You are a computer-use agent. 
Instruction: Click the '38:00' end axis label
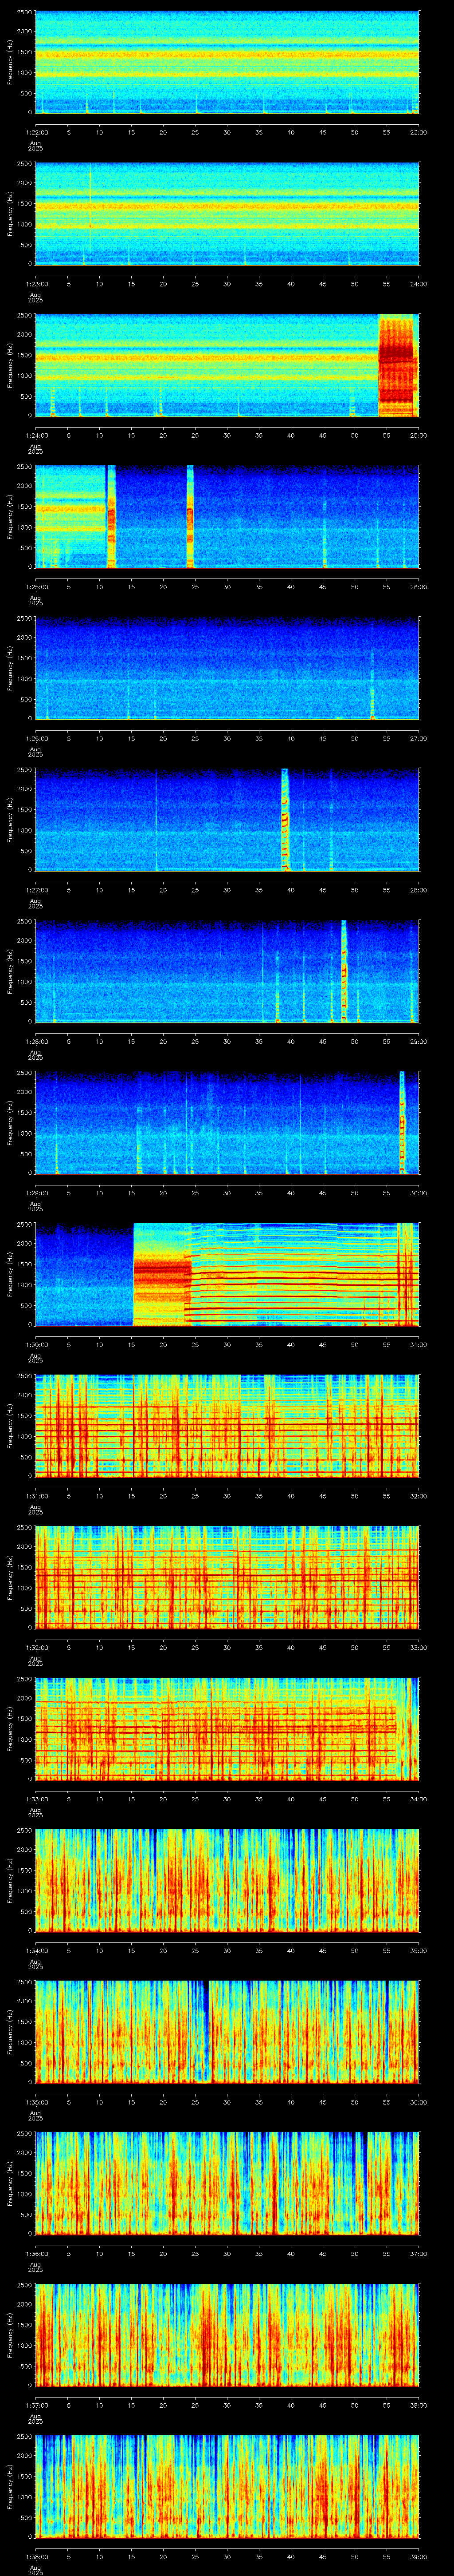click(x=418, y=2405)
